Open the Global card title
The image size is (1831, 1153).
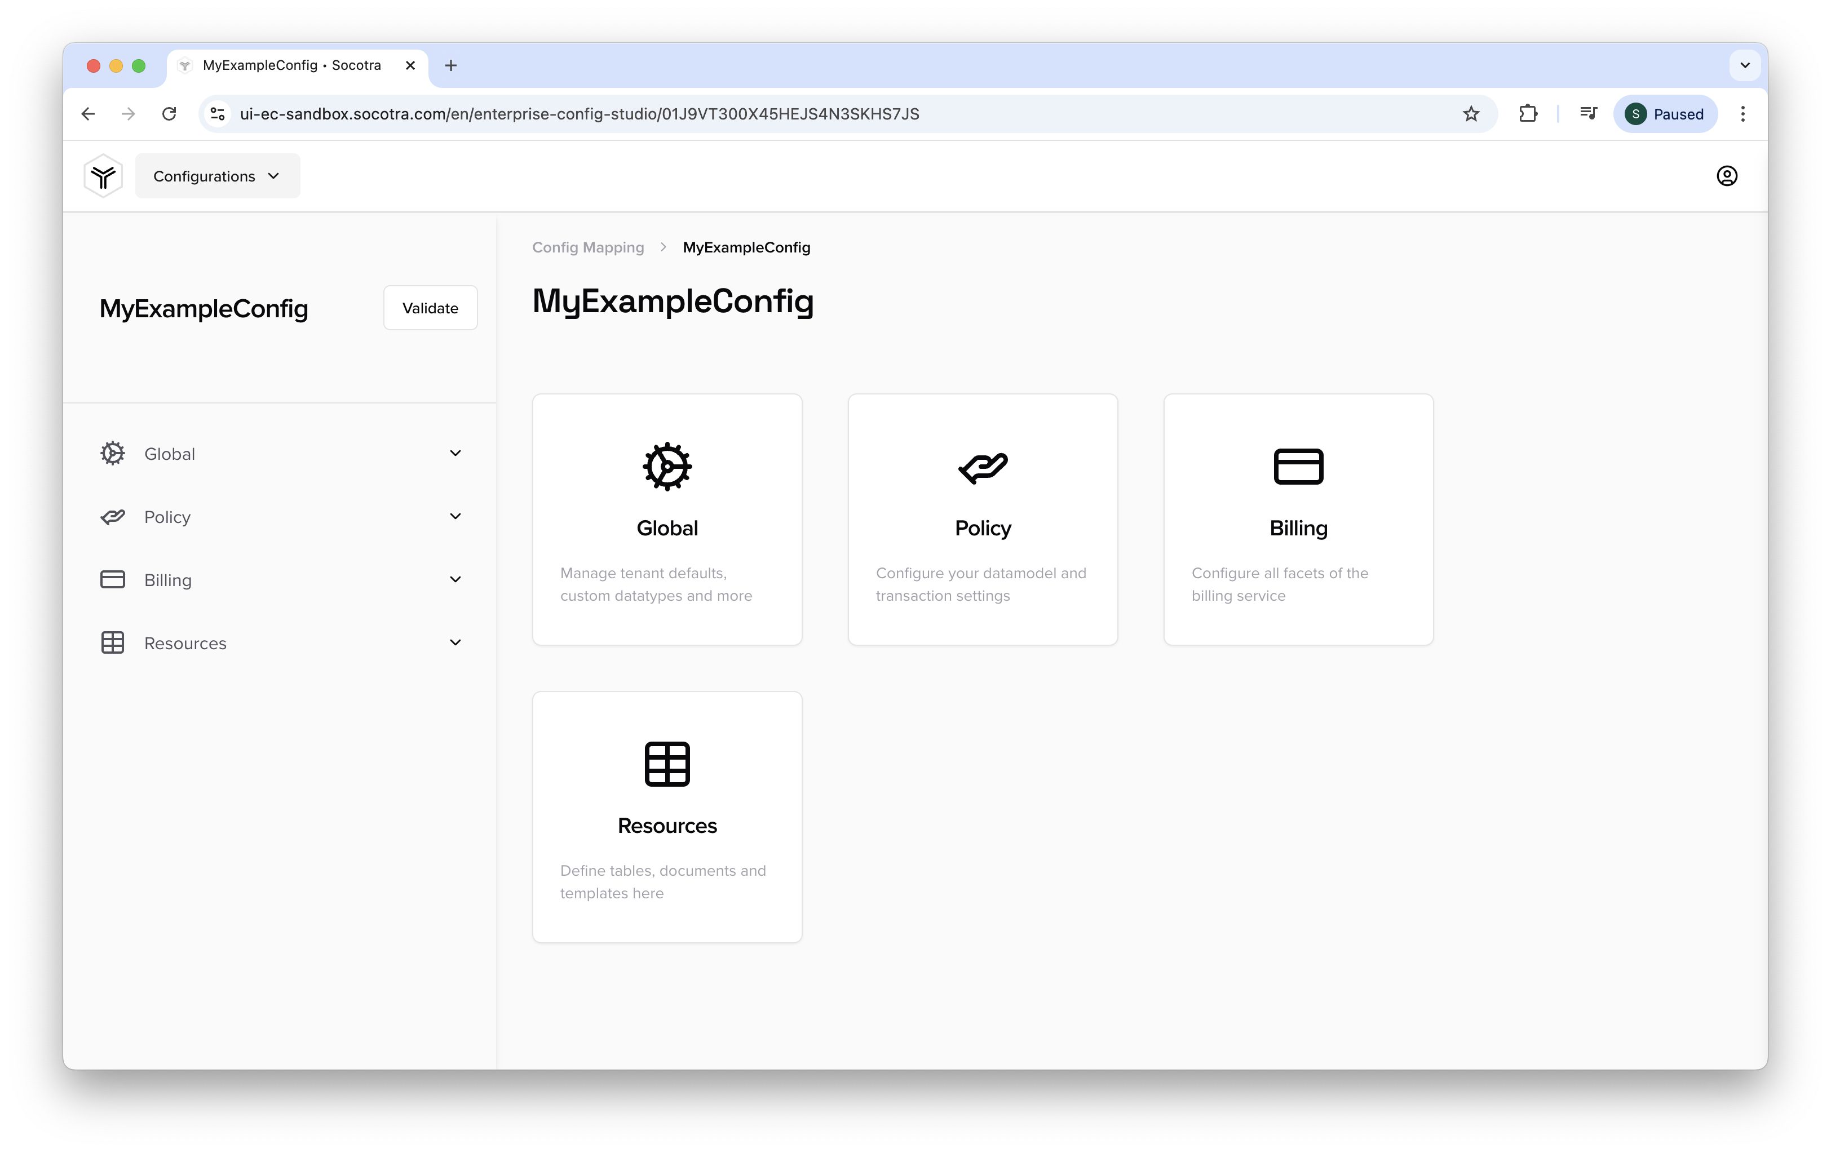(x=667, y=528)
